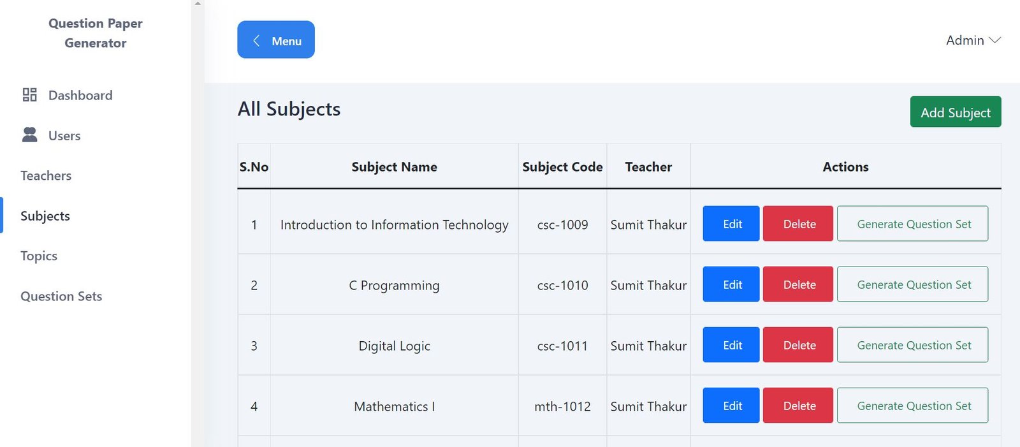The image size is (1020, 447).
Task: Edit the Mathematics I subject
Action: tap(731, 406)
